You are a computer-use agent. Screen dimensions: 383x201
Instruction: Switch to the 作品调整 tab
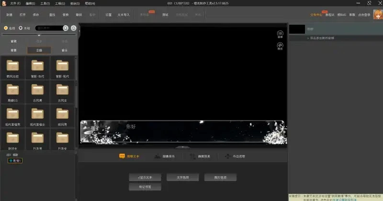235,156
